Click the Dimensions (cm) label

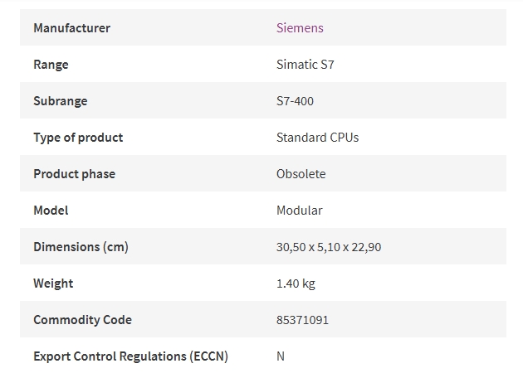[81, 247]
